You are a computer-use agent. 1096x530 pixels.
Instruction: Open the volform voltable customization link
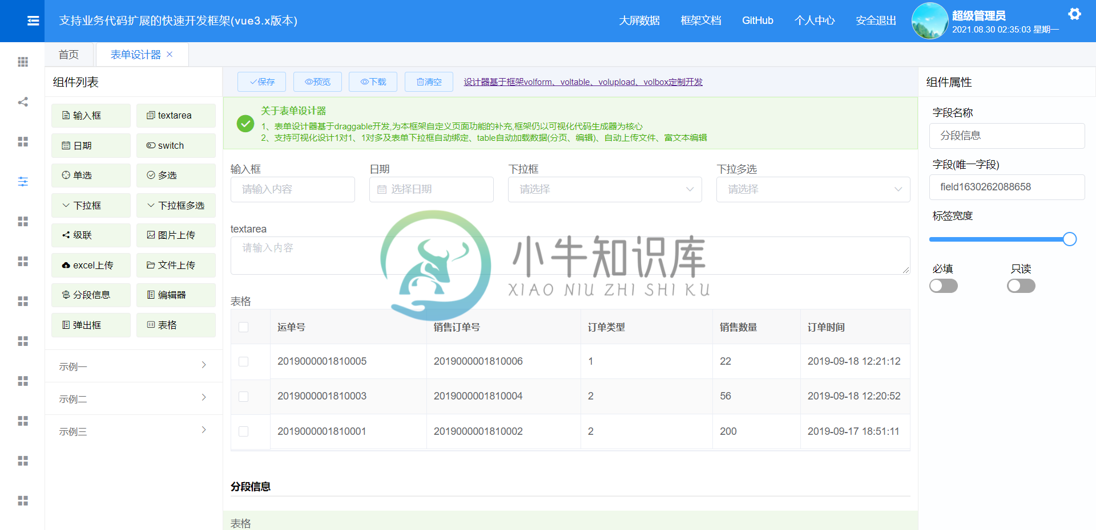click(583, 82)
